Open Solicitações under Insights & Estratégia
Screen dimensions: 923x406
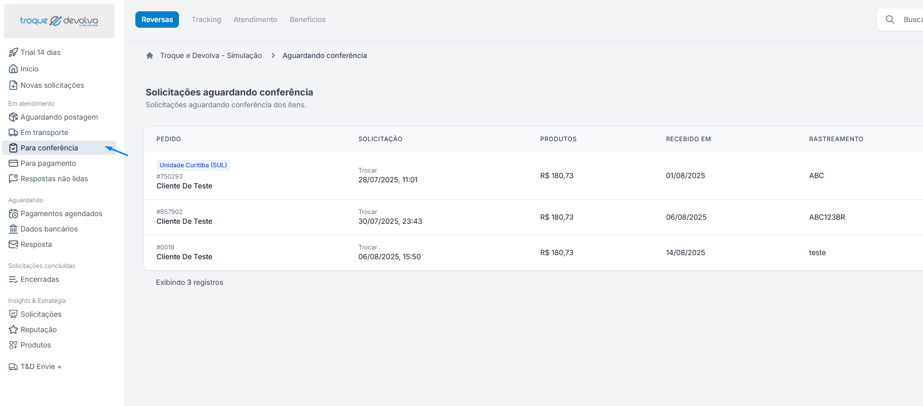point(41,314)
